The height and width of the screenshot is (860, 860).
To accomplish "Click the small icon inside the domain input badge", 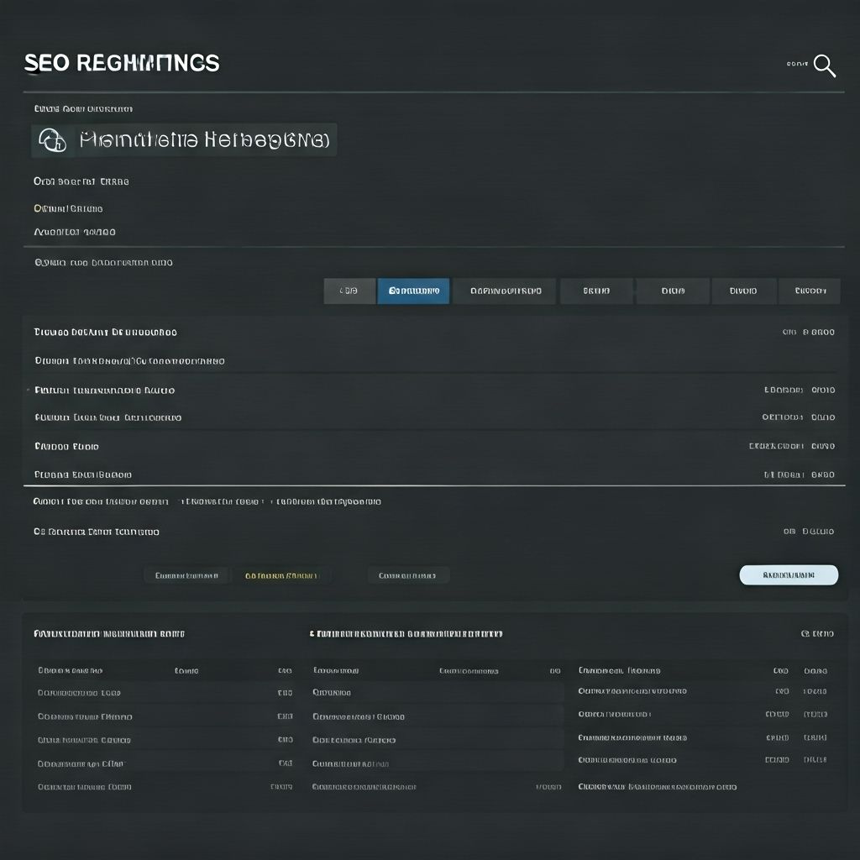I will point(54,140).
